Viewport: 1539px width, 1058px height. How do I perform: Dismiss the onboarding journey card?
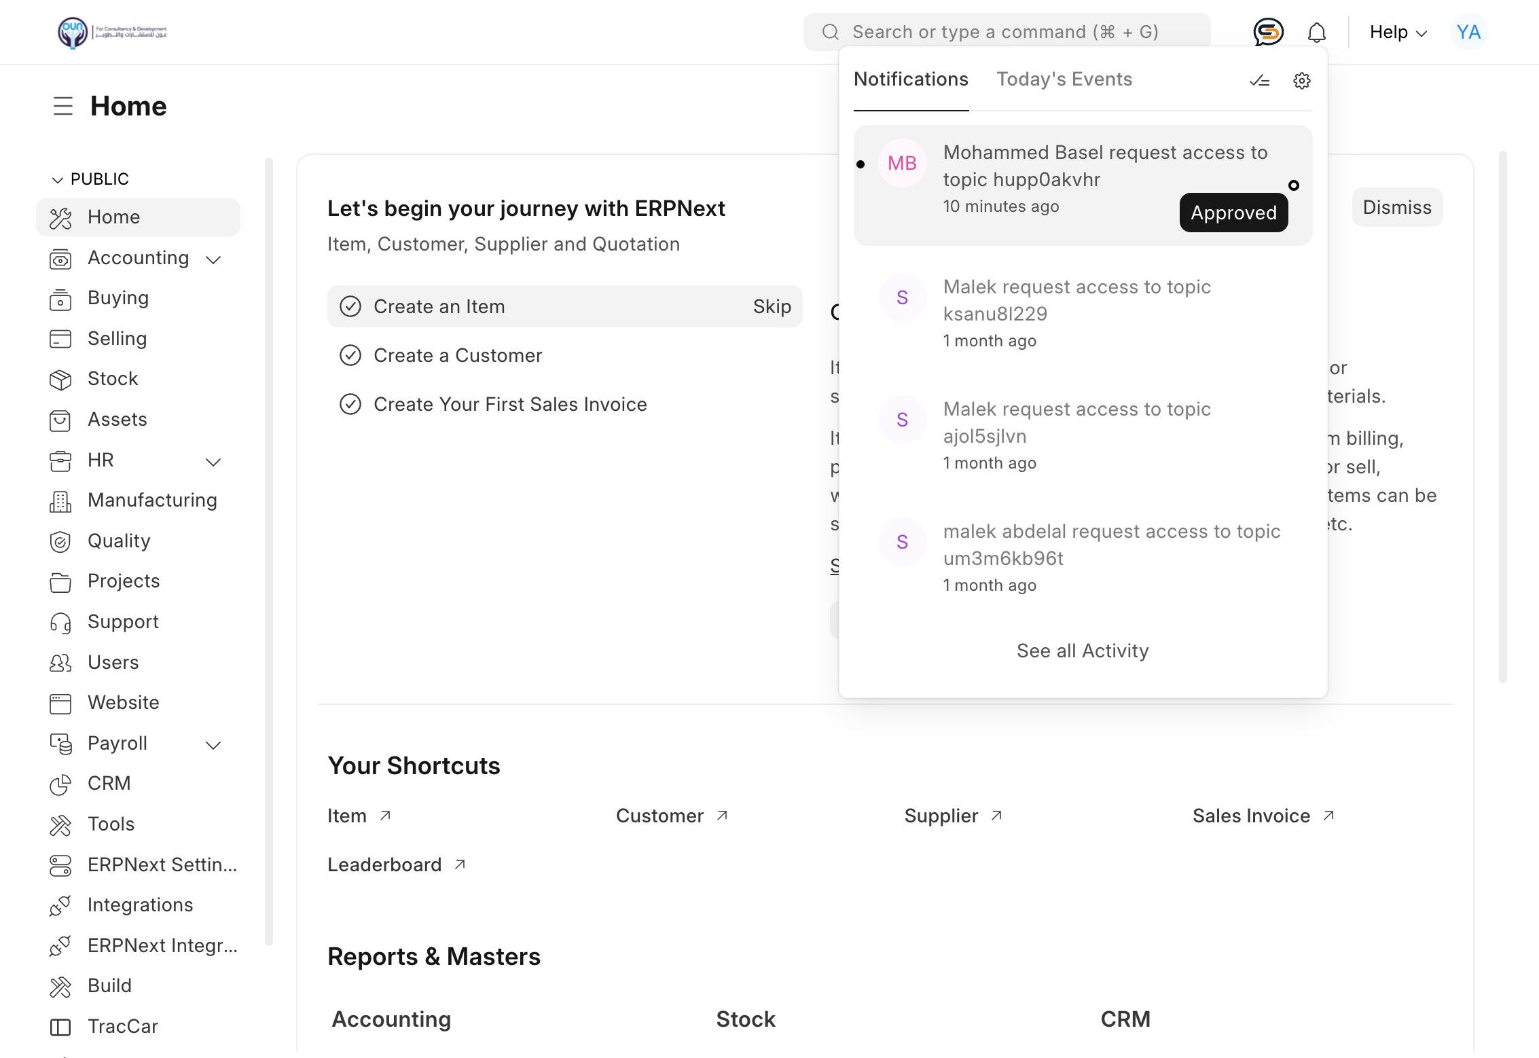(1396, 207)
